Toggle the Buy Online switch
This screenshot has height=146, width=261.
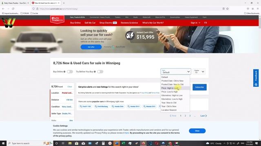[x=70, y=72]
